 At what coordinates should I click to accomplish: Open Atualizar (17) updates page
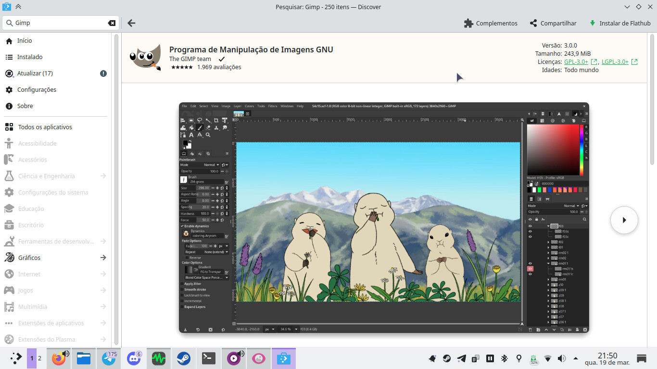pyautogui.click(x=55, y=74)
